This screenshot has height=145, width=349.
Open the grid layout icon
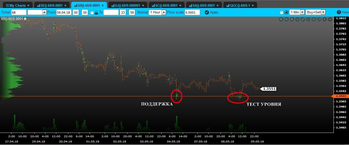(x=297, y=19)
